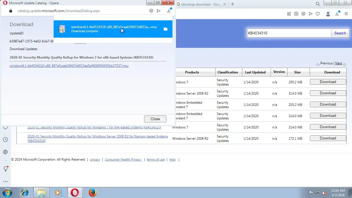Download the Windows 7 x64 314.0 MB update
Screen dimensions: 352x198
(x=328, y=127)
